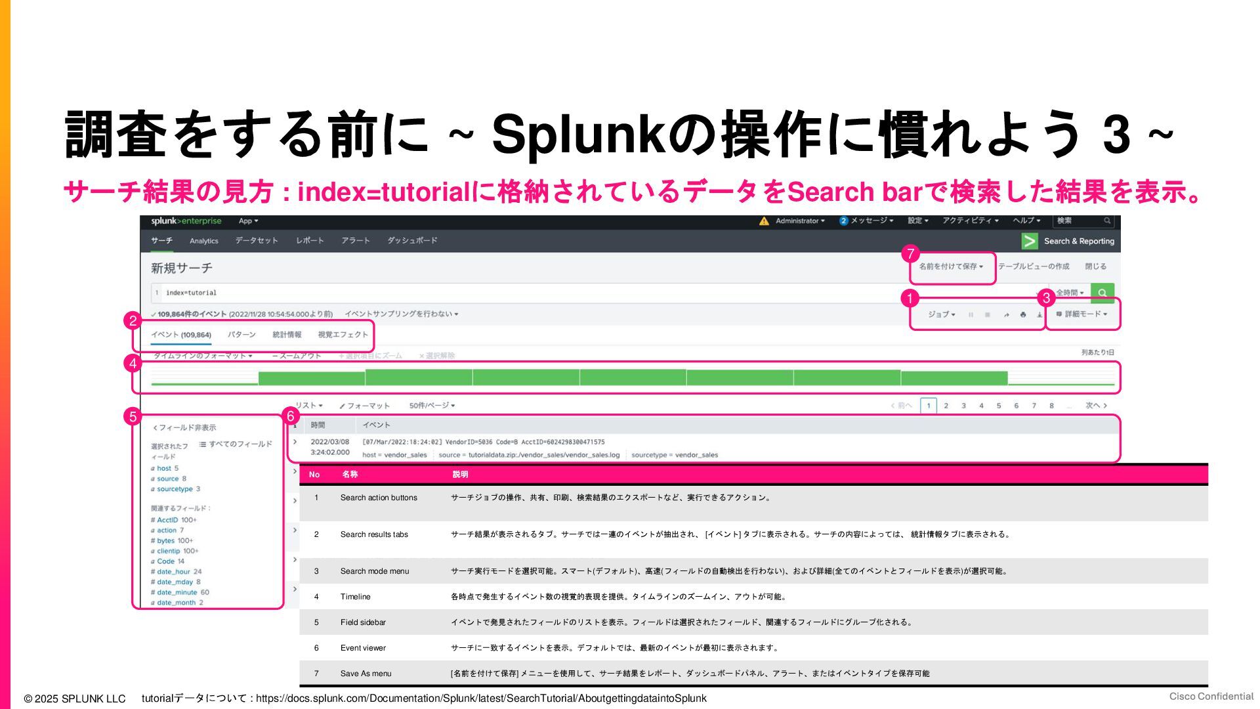Open the ダッシュボード navigation menu item
This screenshot has width=1260, height=709.
click(411, 241)
